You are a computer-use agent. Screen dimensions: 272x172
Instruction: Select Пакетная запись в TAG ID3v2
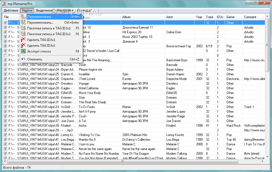click(51, 34)
